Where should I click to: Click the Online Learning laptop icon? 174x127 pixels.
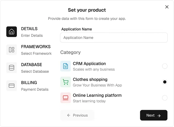point(66,98)
